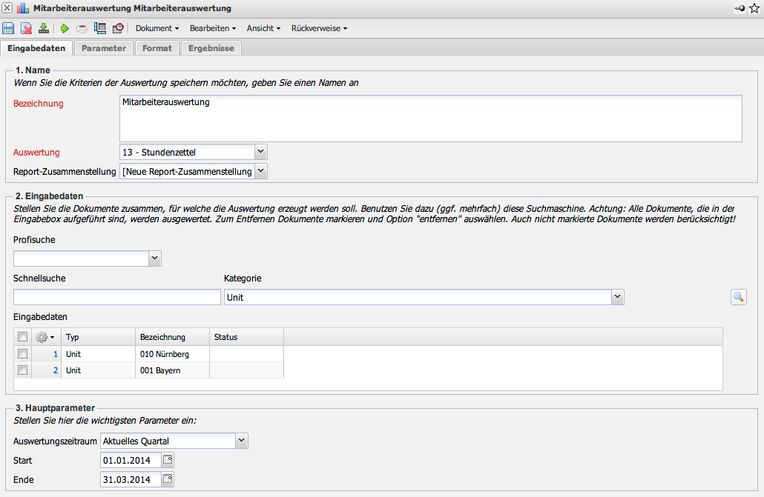
Task: Expand the Kategorie dropdown set to Unit
Action: pyautogui.click(x=617, y=297)
